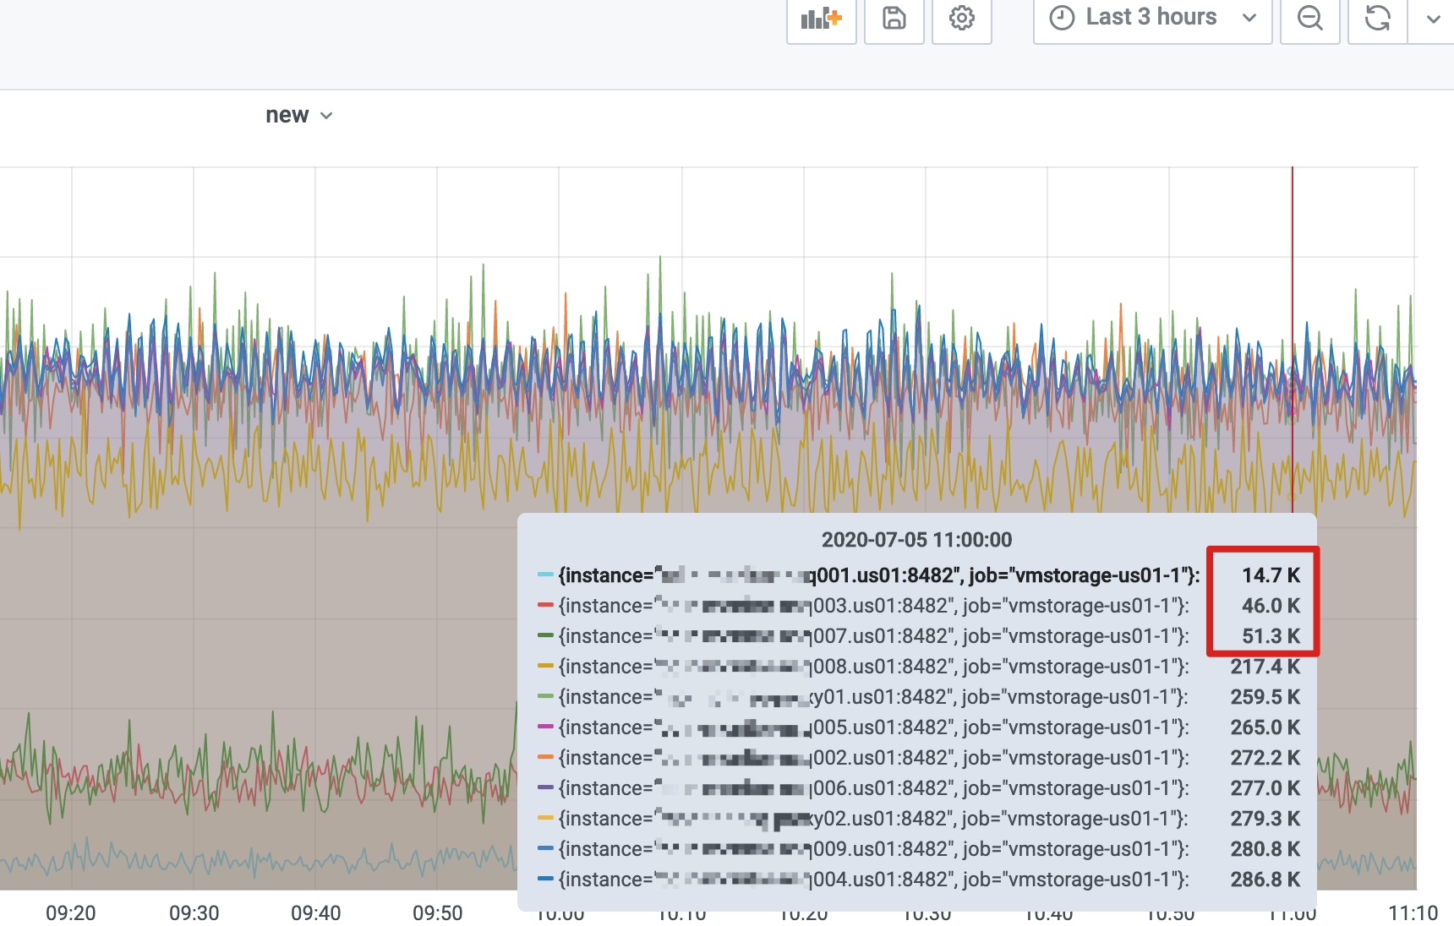Open the Last 3 hours time picker
Viewport: 1454px width, 926px height.
pyautogui.click(x=1152, y=18)
